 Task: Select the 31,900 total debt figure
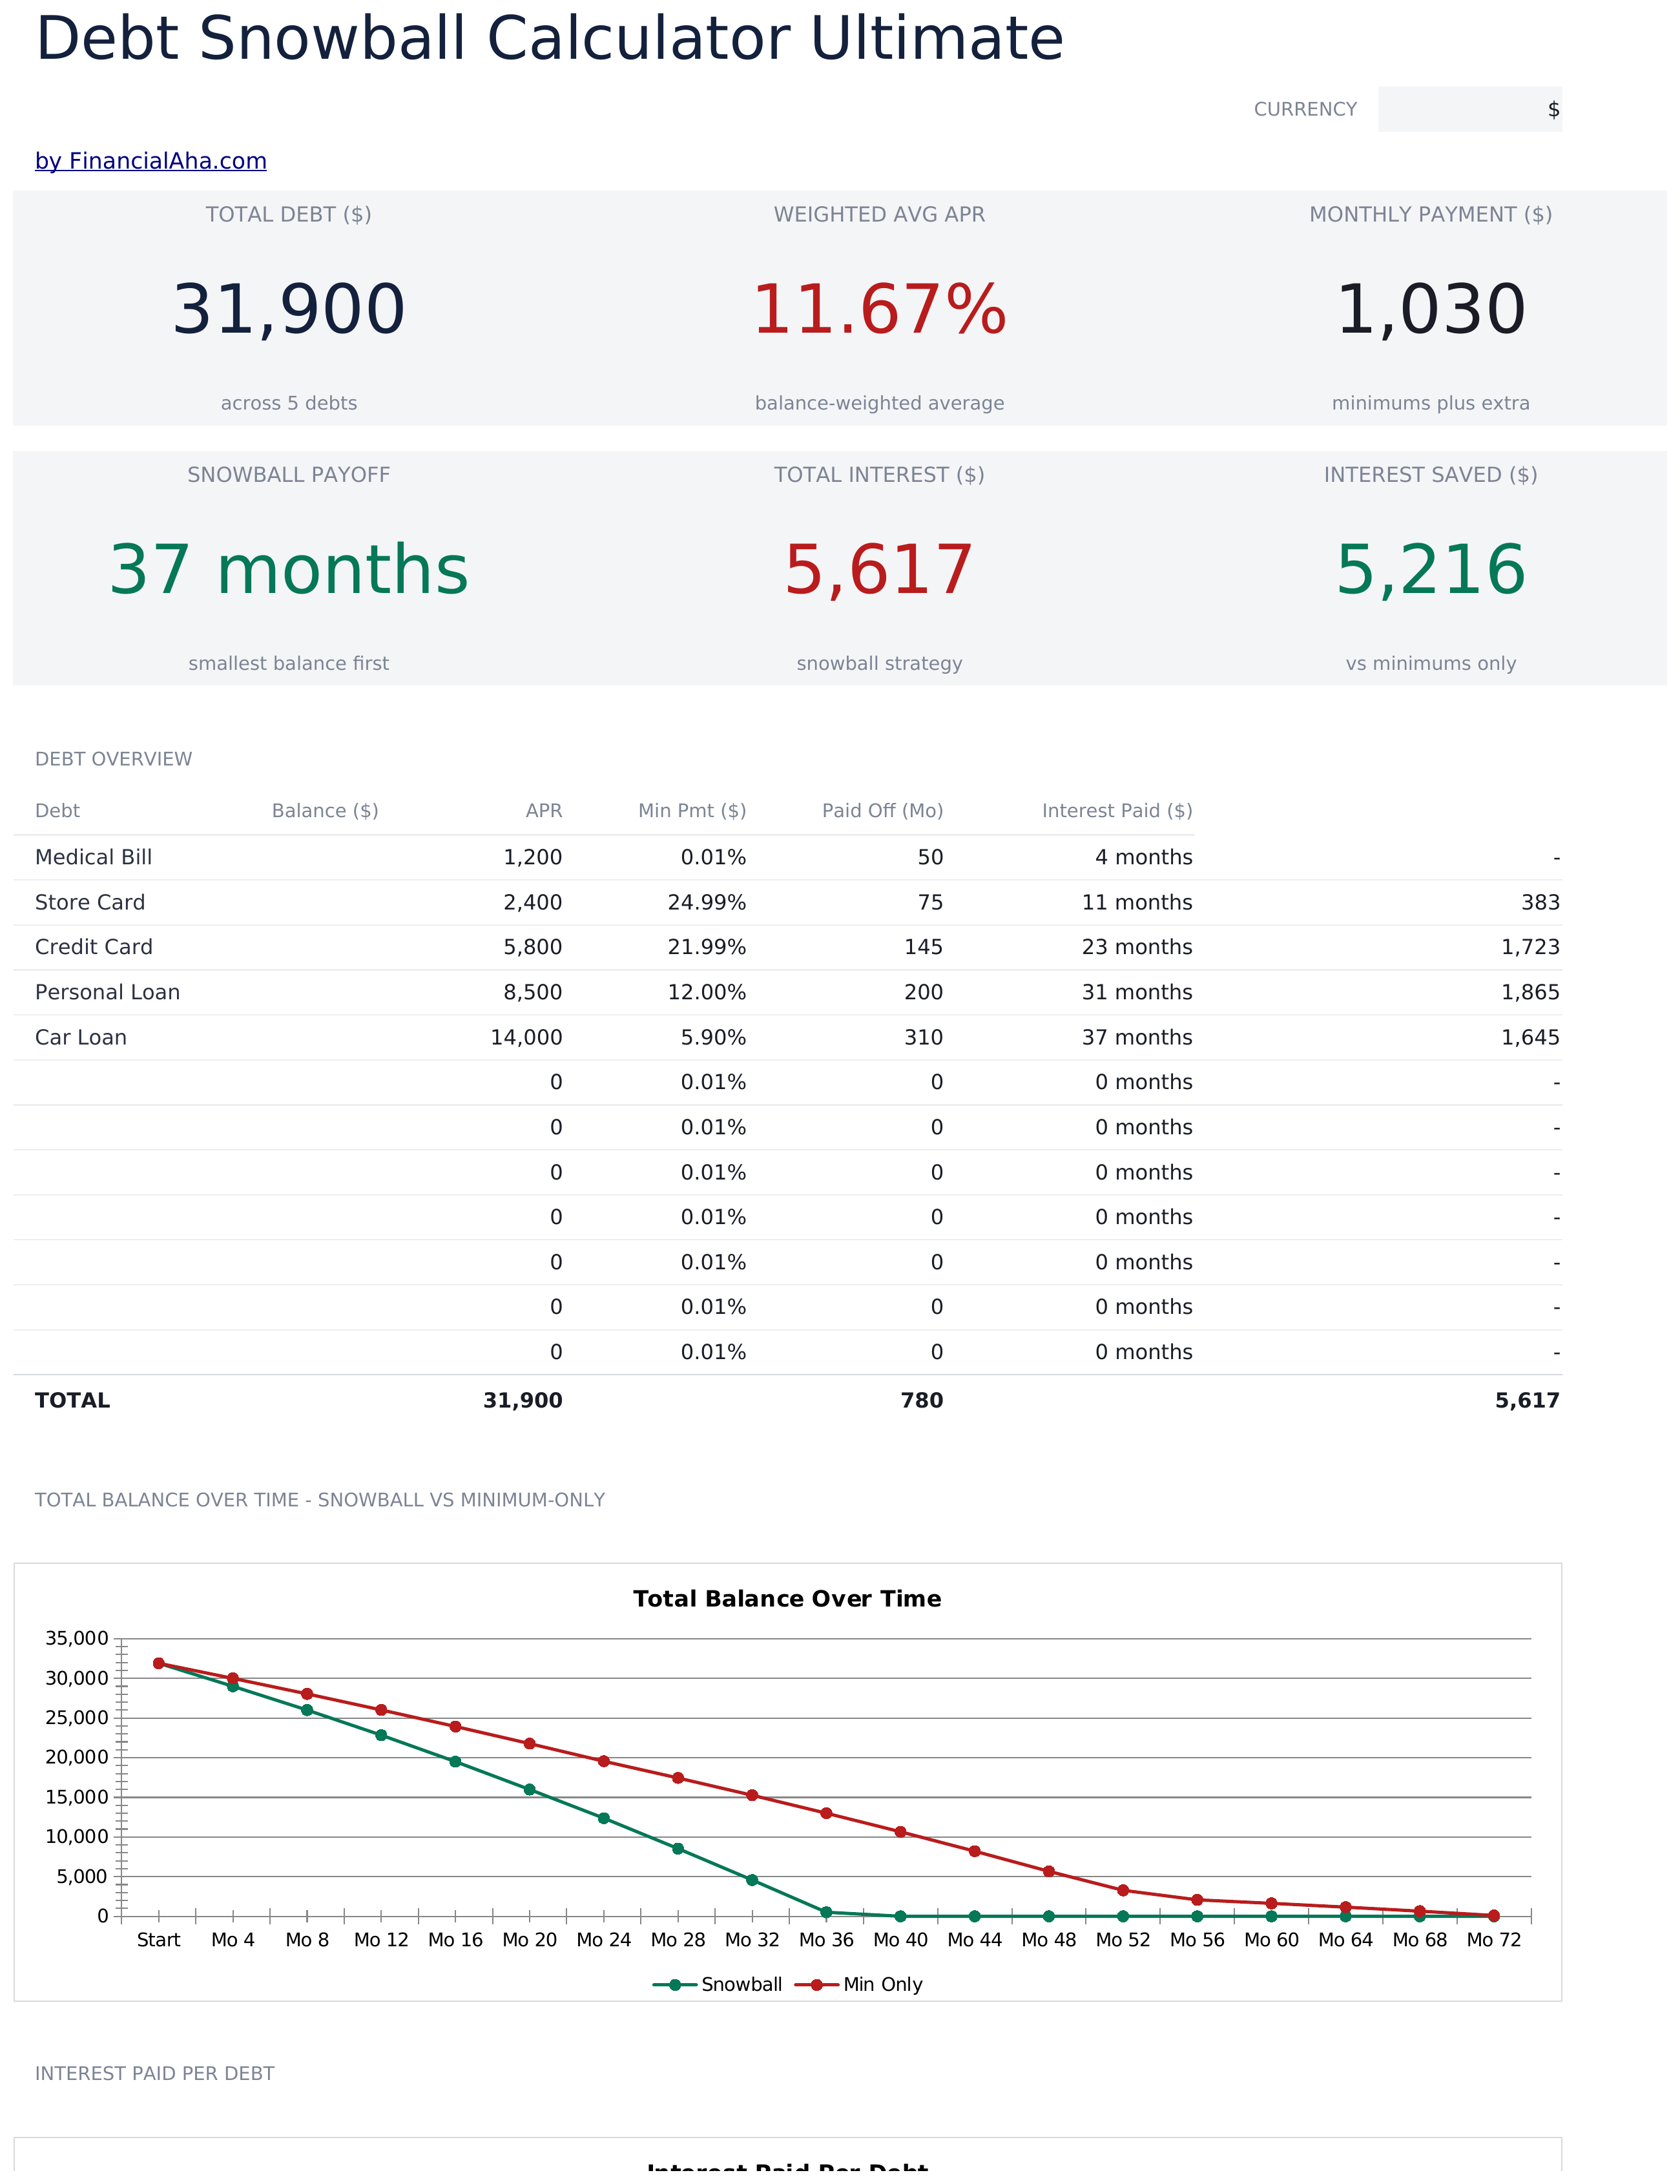(x=289, y=309)
